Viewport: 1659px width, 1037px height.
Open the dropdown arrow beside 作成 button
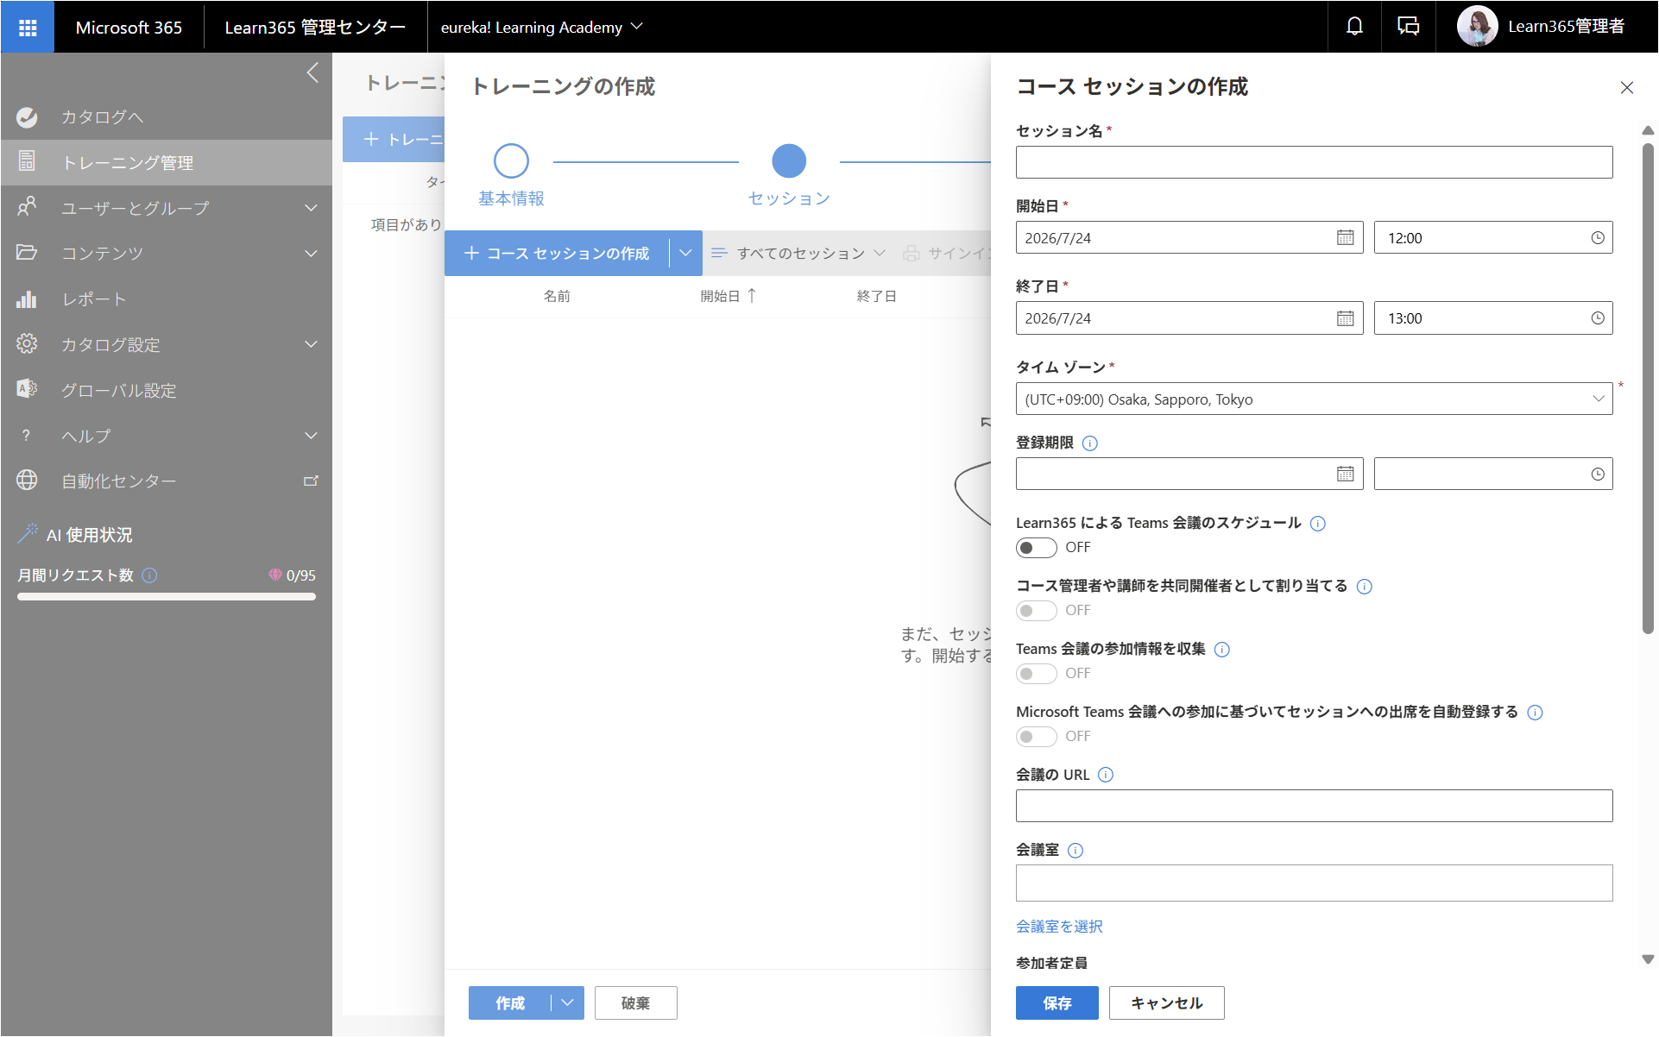(567, 1002)
